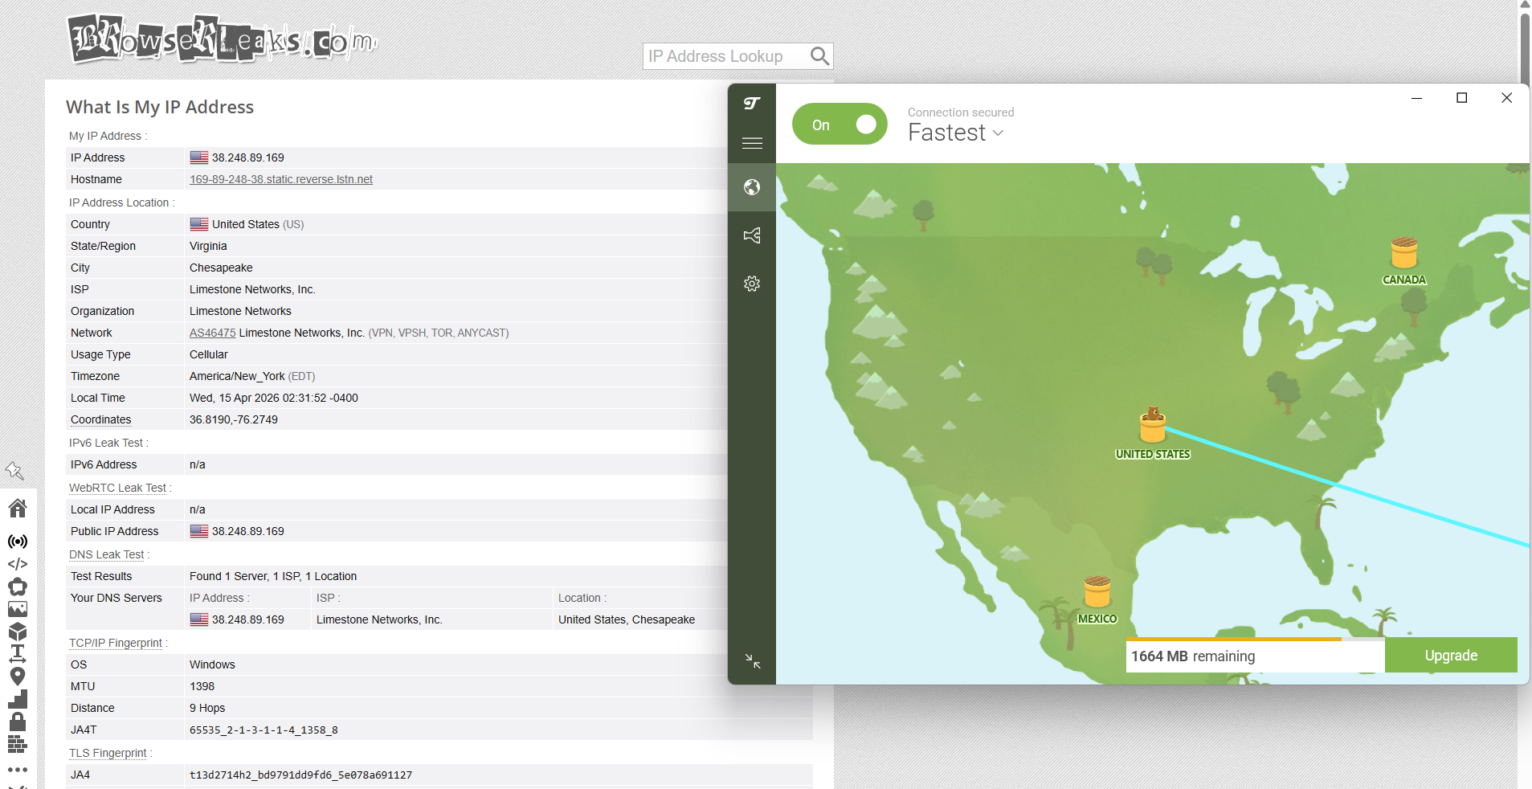Click the 1664 MB remaining data bar
Screen dimensions: 1532x789
pos(1256,656)
